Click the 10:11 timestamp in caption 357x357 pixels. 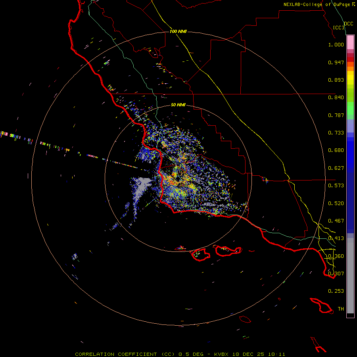(x=276, y=354)
